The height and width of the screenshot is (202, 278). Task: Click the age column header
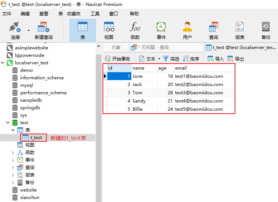point(166,68)
